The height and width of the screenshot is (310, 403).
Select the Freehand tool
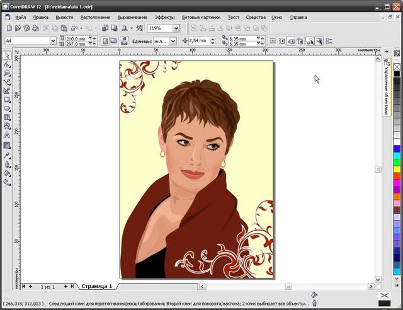7,82
